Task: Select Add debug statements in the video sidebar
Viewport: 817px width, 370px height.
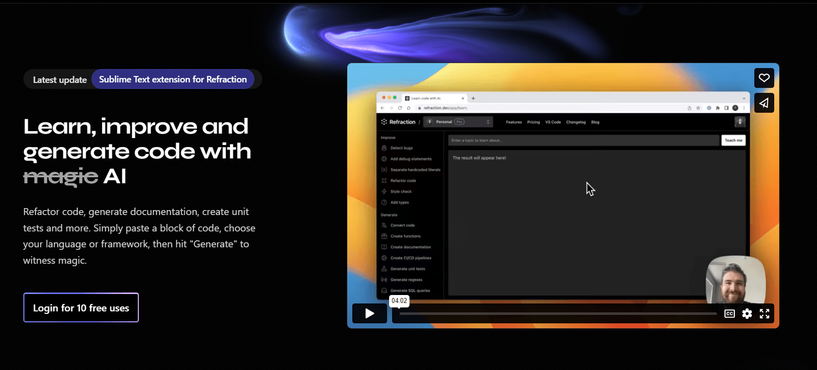Action: click(x=411, y=159)
